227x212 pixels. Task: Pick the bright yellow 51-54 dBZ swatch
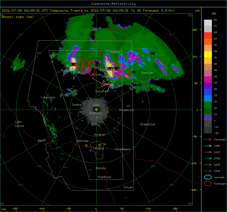tap(208, 54)
